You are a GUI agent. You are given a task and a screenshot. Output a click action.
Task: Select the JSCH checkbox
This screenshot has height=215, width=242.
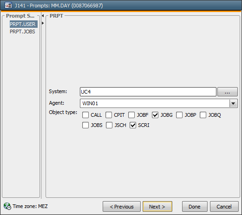109,125
